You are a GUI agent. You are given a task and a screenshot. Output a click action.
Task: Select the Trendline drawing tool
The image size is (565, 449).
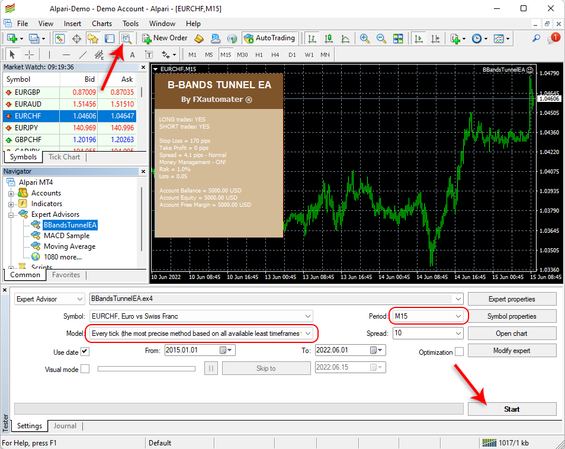coord(82,54)
